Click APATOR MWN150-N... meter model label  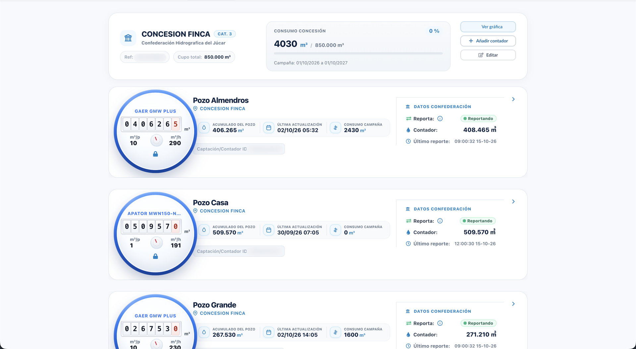pos(154,214)
